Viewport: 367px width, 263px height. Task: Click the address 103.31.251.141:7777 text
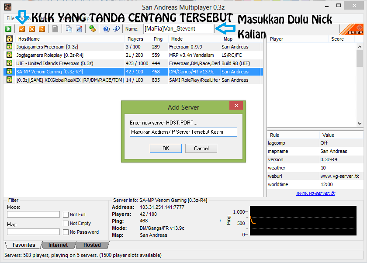[x=162, y=207]
